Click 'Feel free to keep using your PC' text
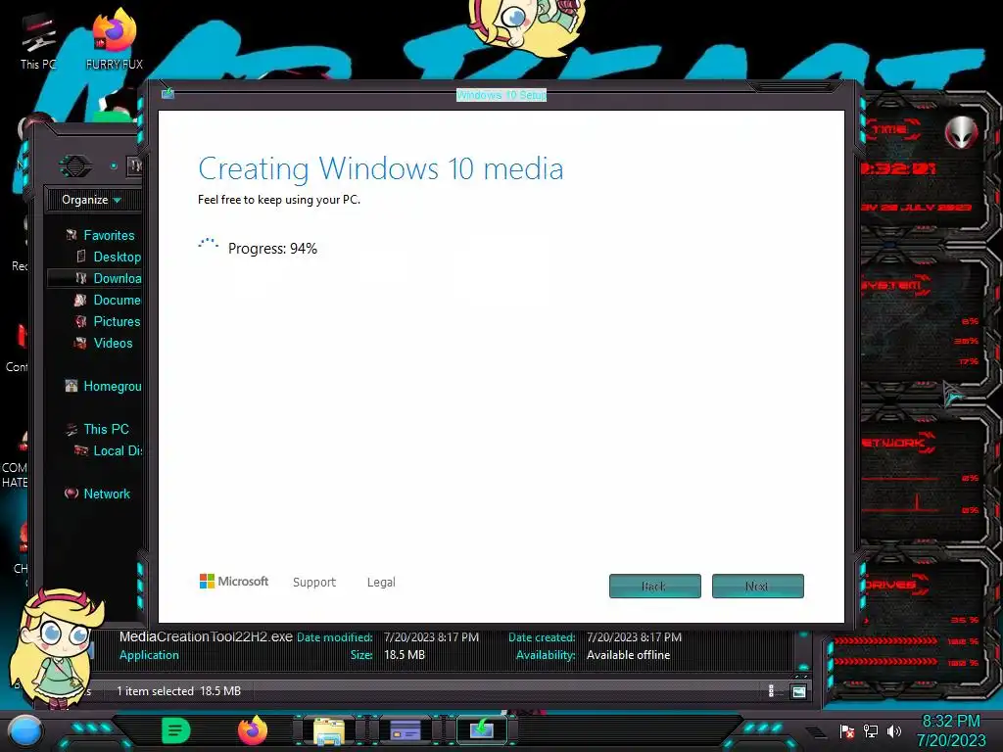 click(279, 200)
